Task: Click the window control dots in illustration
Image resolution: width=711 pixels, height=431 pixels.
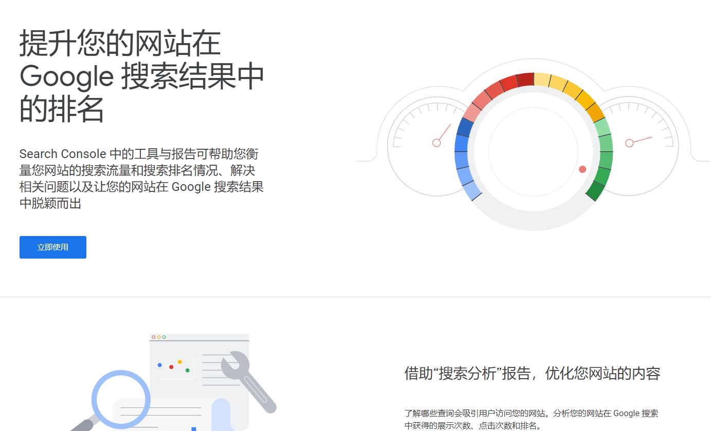Action: (158, 337)
